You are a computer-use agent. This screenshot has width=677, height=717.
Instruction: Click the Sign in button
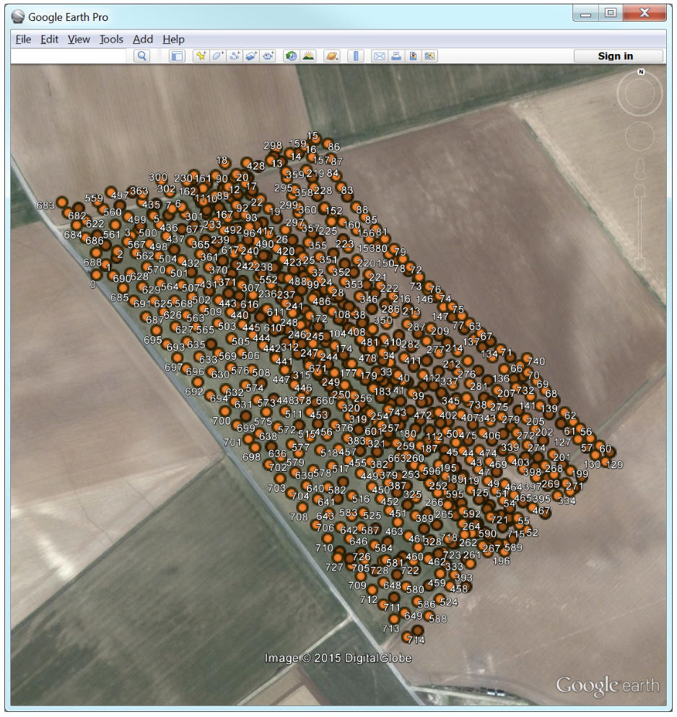tap(618, 56)
